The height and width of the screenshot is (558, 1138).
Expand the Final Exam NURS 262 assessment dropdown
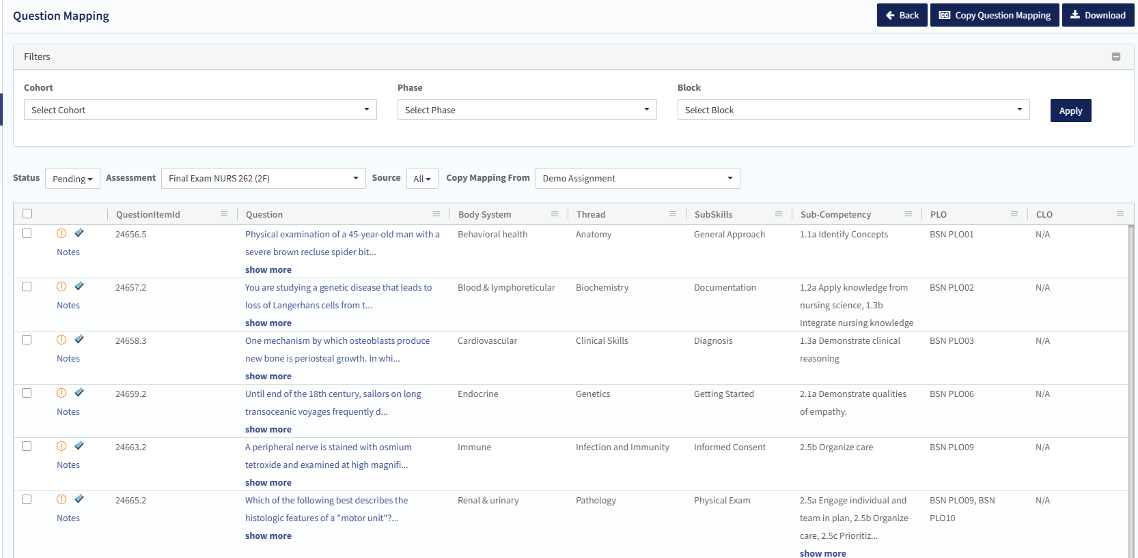263,179
